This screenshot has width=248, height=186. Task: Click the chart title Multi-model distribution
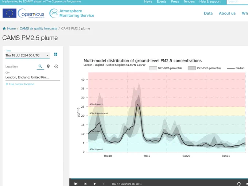tap(143, 61)
